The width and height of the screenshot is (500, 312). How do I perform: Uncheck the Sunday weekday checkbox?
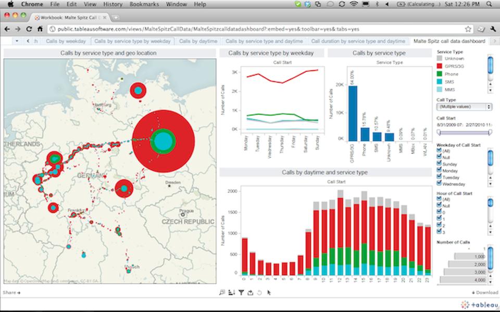pos(439,164)
